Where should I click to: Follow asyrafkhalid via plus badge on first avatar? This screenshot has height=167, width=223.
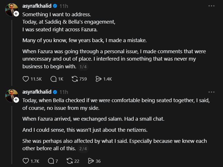(16, 14)
